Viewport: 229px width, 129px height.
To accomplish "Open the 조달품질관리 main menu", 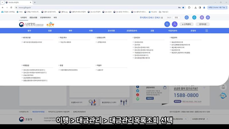I will coord(132,31).
